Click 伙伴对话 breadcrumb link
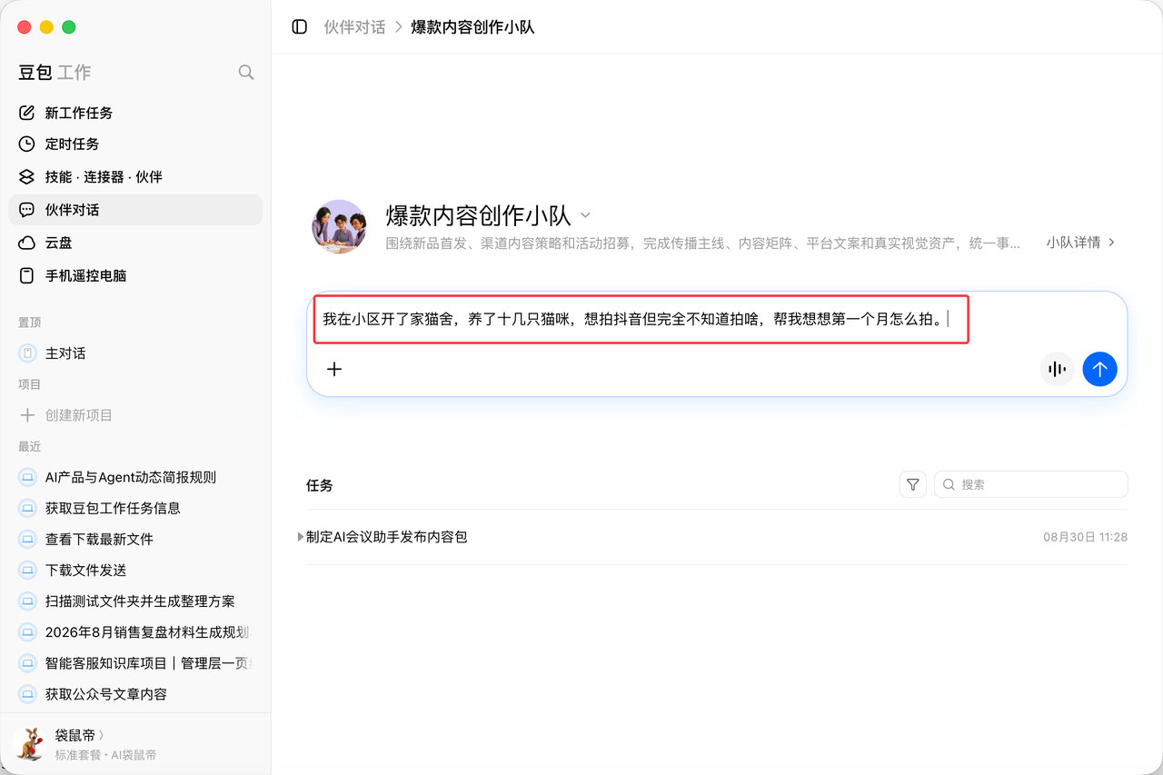1163x775 pixels. [354, 27]
